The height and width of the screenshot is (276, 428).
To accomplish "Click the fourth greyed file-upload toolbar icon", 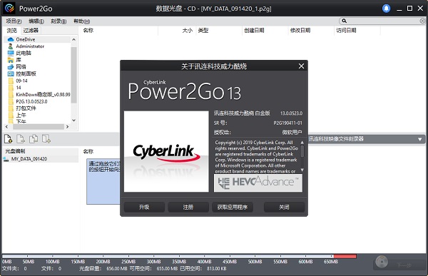I will click(46, 139).
